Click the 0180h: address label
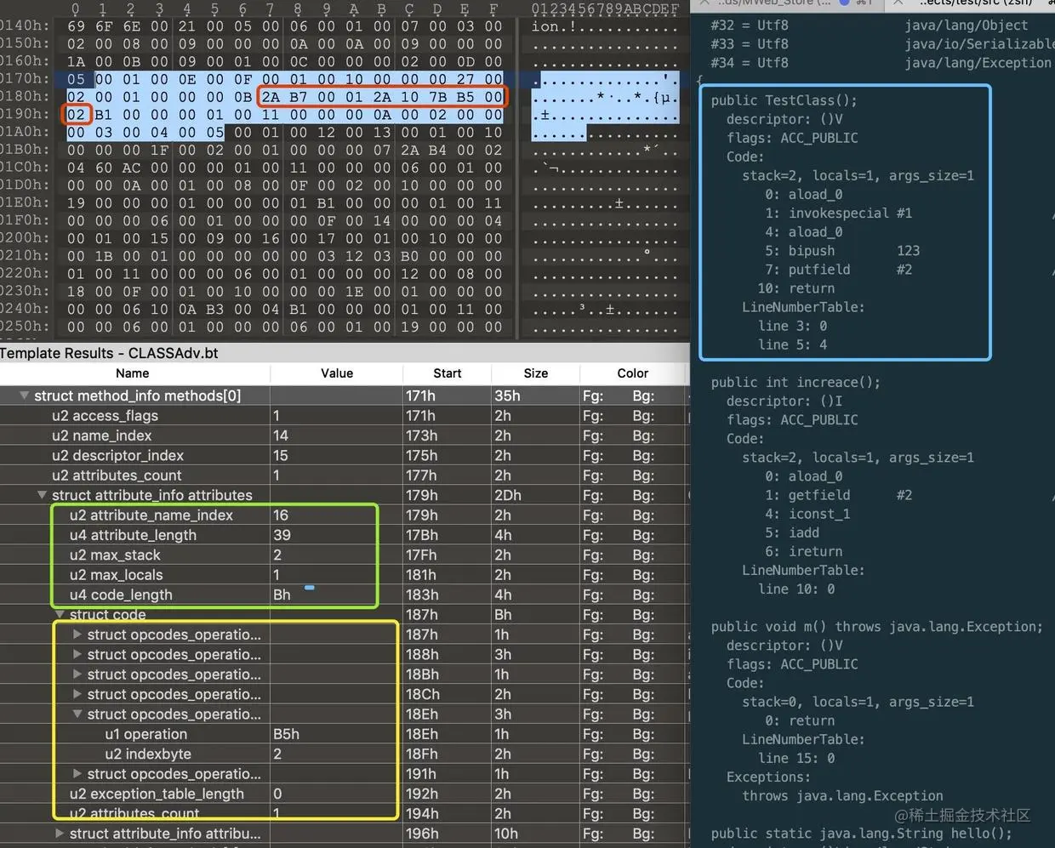 pyautogui.click(x=25, y=96)
